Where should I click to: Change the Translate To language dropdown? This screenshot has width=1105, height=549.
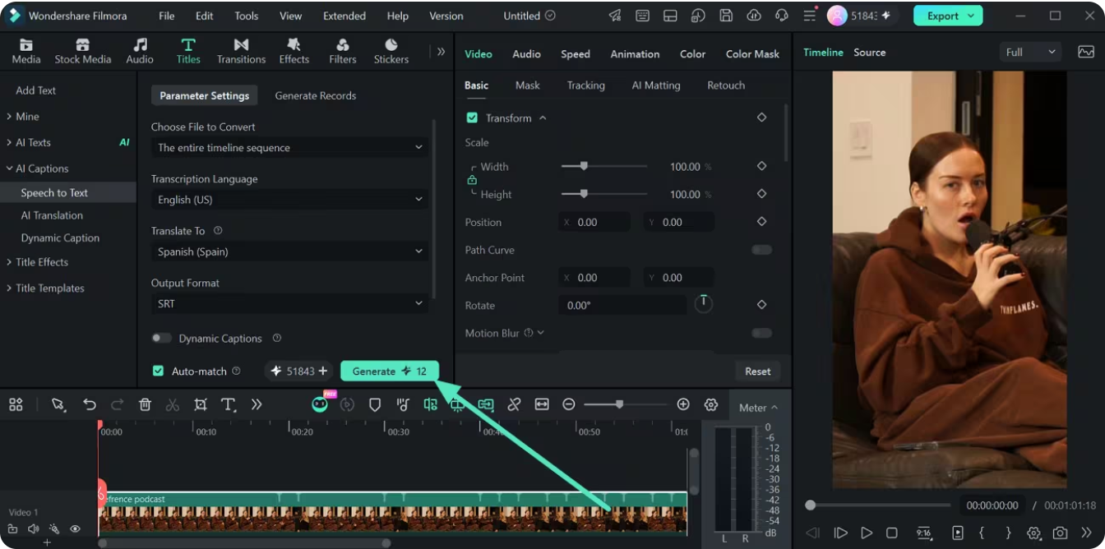click(x=289, y=251)
